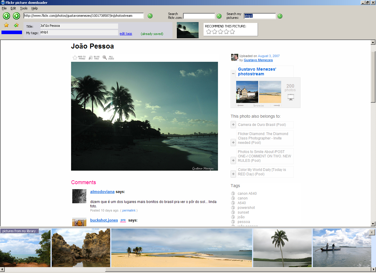
Task: Close the pictures from my library strip
Action: tap(371, 232)
